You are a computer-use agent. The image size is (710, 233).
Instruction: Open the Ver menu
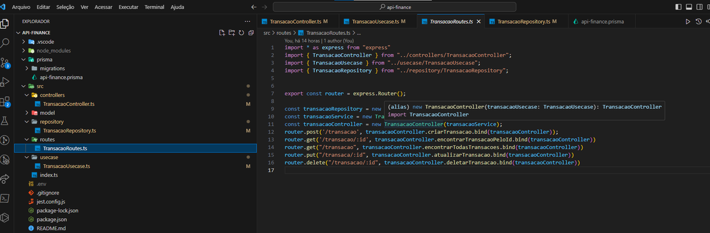[x=85, y=7]
